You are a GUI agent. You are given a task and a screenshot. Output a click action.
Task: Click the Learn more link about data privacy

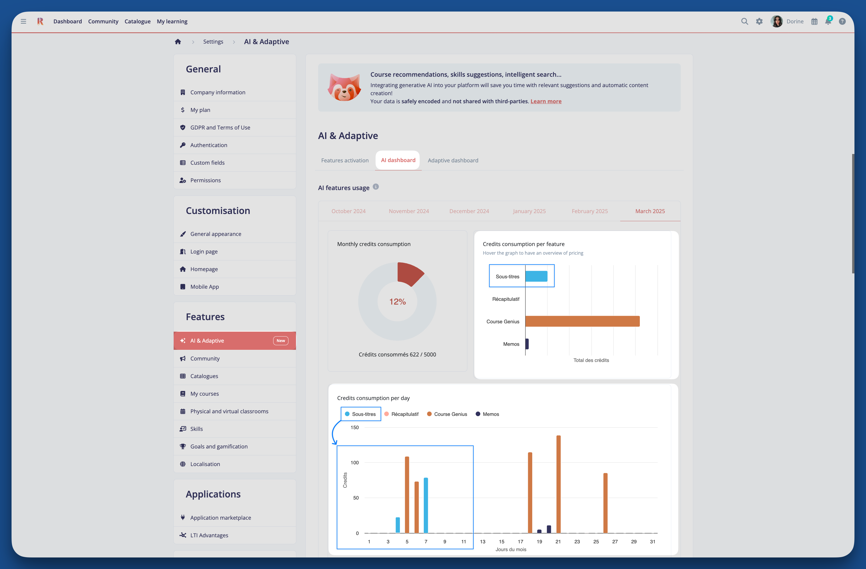pos(546,101)
